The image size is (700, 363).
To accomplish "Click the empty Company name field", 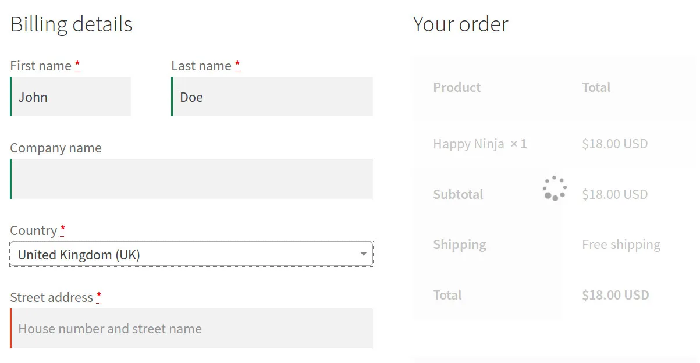I will click(x=191, y=179).
